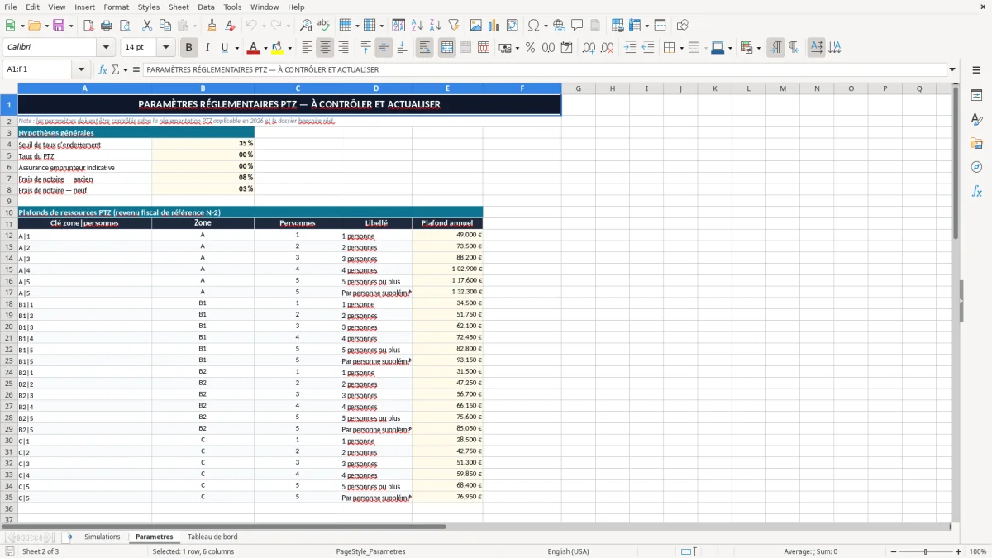Click the Sort Descending icon

pyautogui.click(x=436, y=26)
